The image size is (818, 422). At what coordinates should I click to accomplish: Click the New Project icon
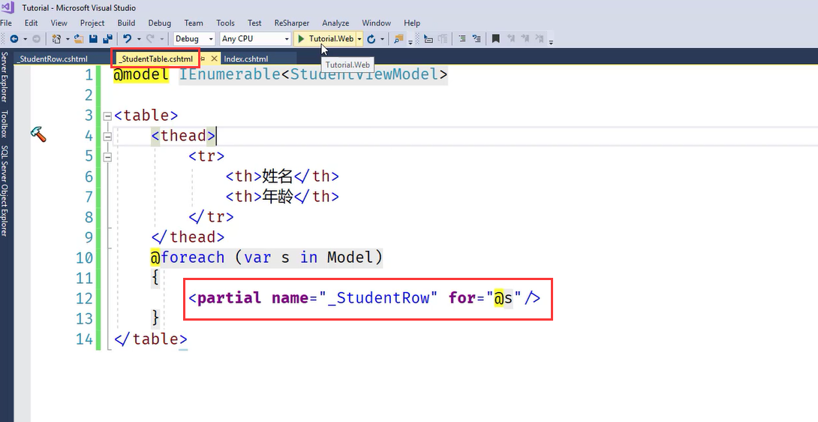57,38
